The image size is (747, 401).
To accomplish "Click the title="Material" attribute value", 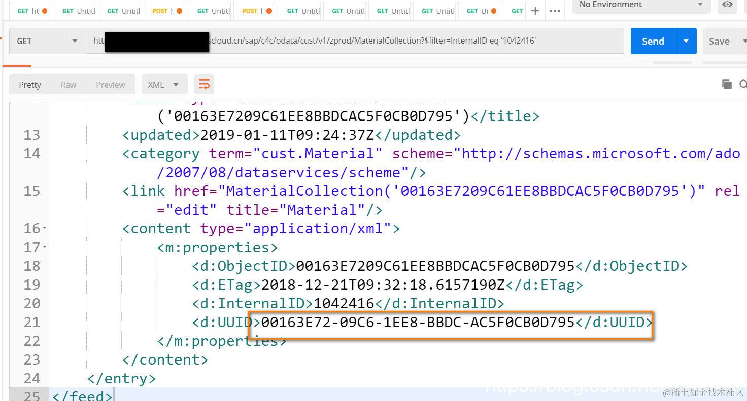I will pyautogui.click(x=322, y=210).
